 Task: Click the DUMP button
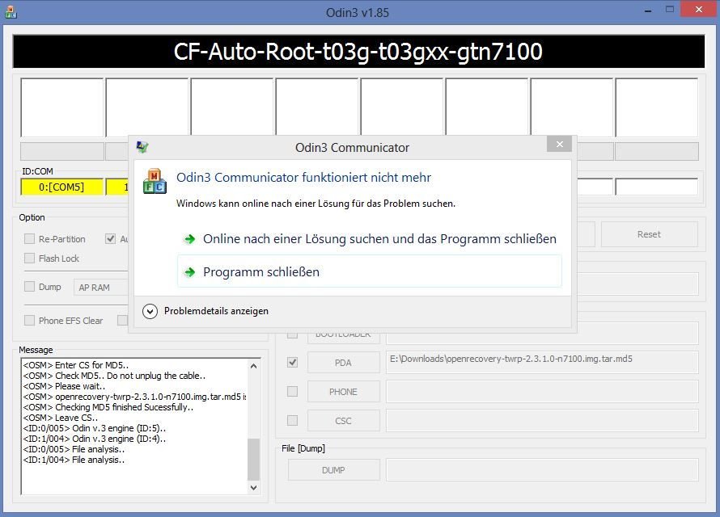(x=334, y=470)
